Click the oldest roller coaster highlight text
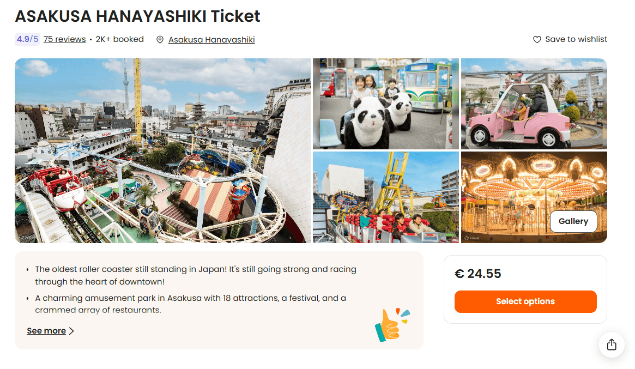635x369 pixels. 196,275
